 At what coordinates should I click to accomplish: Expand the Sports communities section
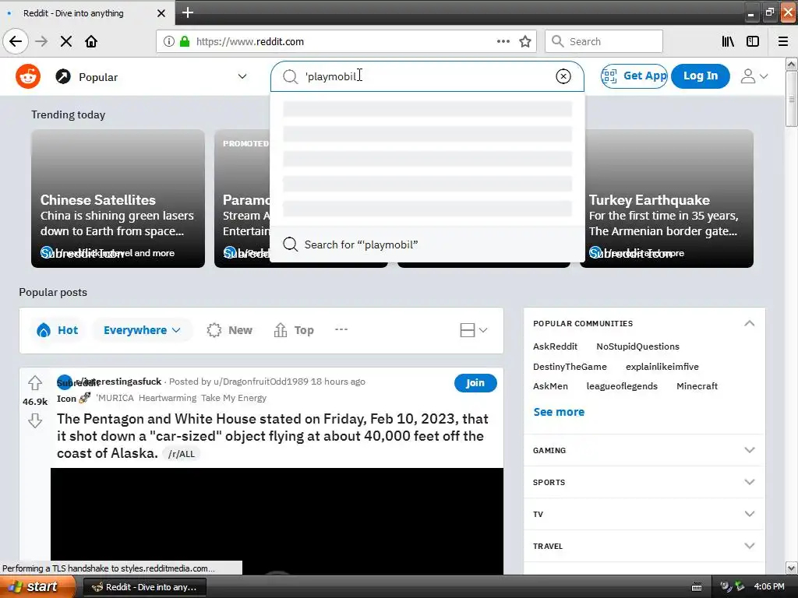coord(644,482)
